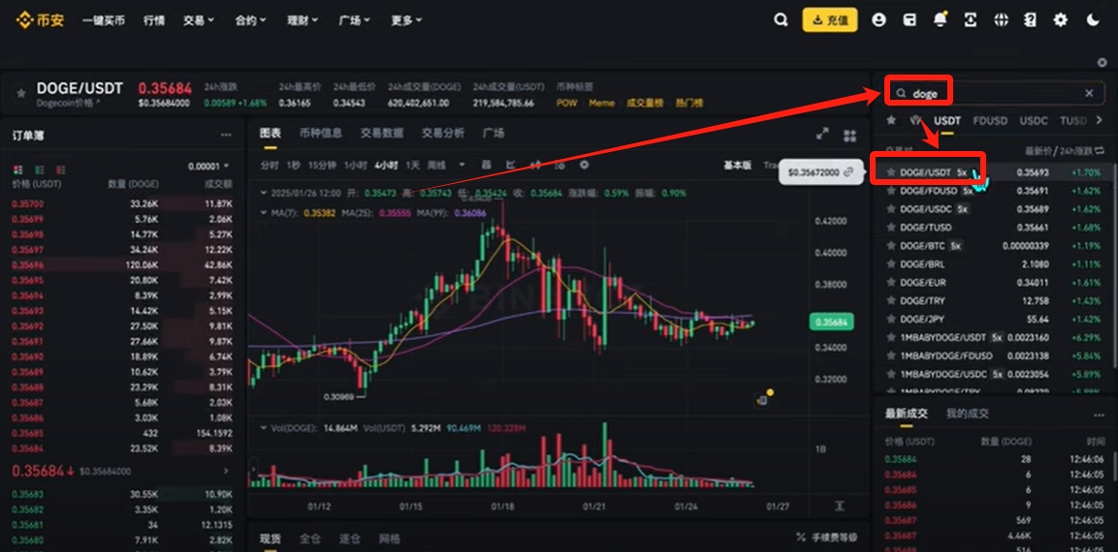
Task: Open order book more options
Action: [226, 136]
